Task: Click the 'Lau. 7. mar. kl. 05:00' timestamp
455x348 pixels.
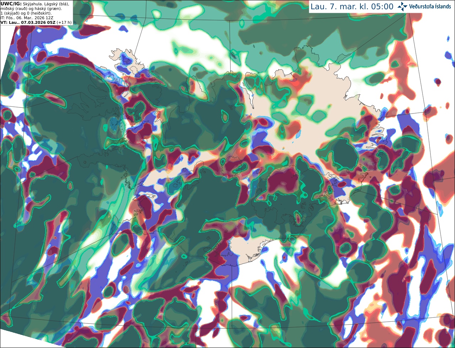Action: coord(352,7)
